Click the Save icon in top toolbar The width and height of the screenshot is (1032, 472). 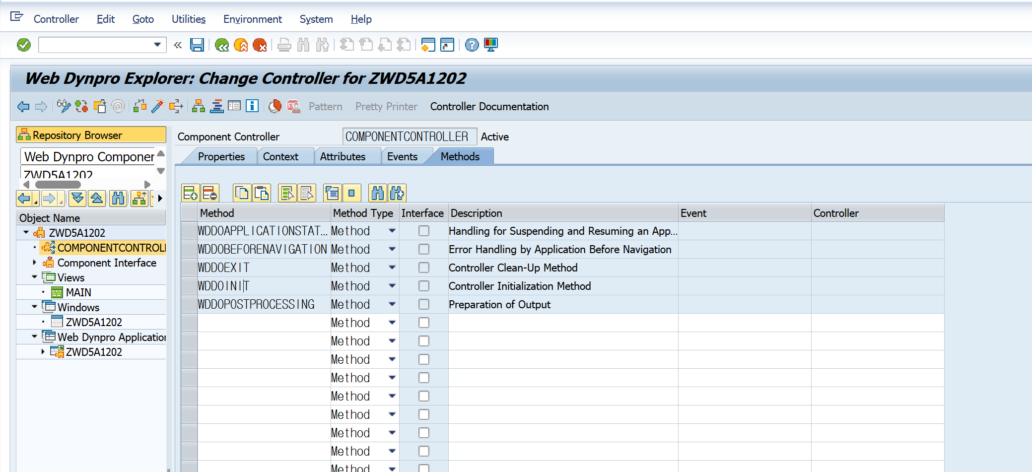[197, 45]
